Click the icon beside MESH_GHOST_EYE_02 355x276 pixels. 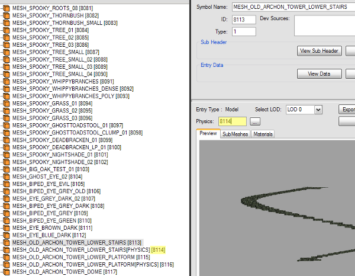click(x=7, y=176)
